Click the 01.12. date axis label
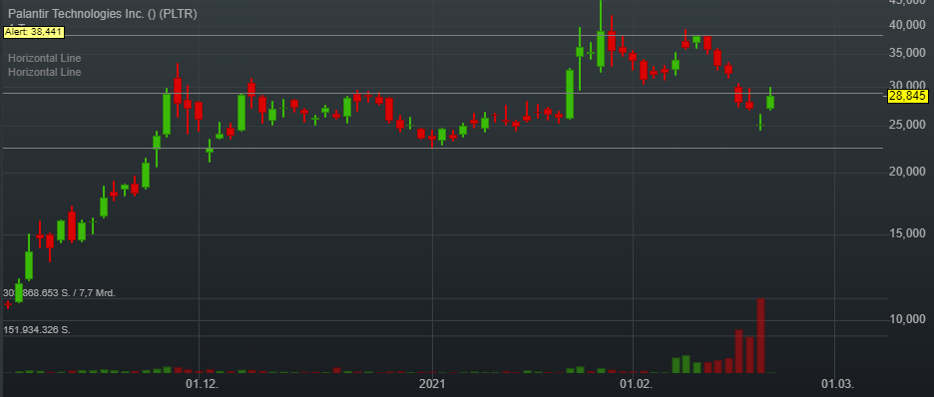 point(202,383)
